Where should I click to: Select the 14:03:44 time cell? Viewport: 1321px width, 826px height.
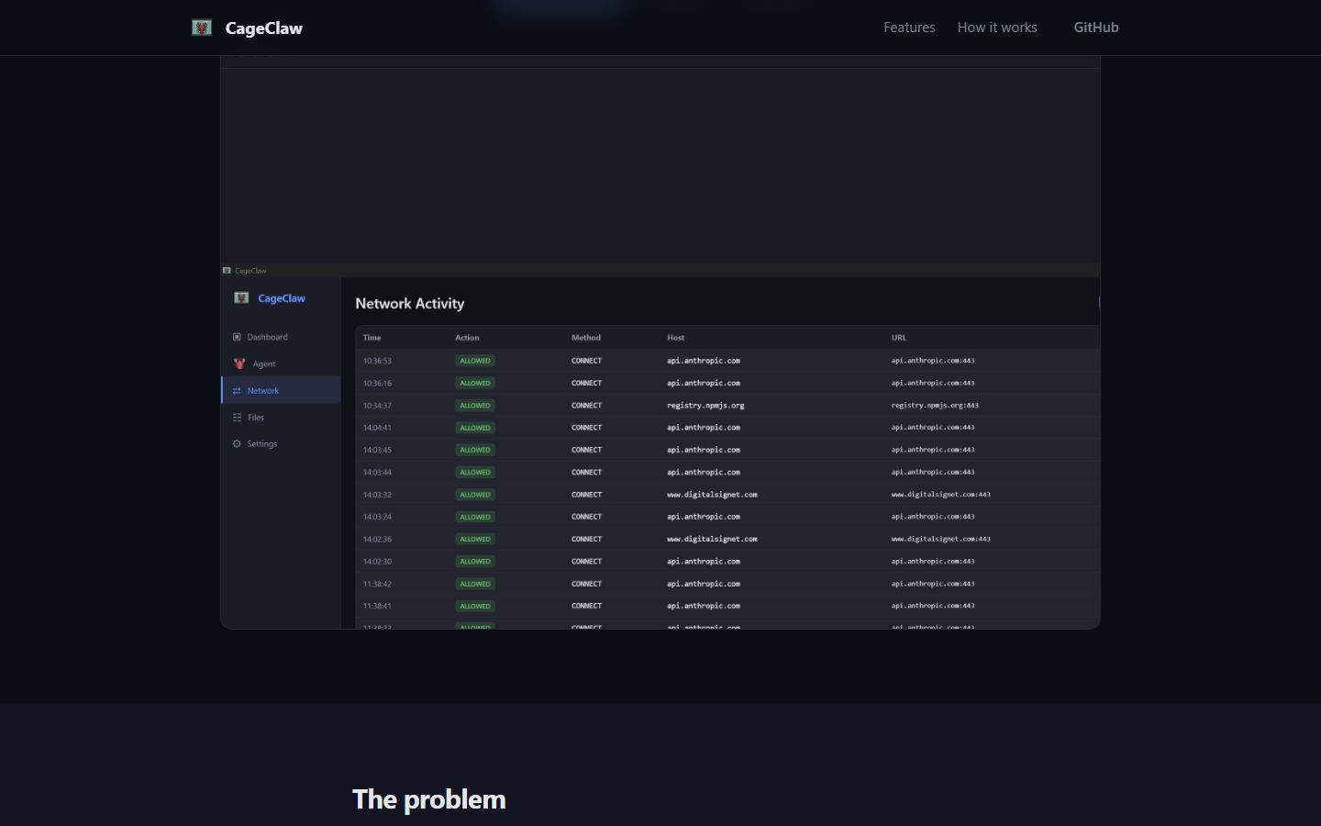pos(377,473)
